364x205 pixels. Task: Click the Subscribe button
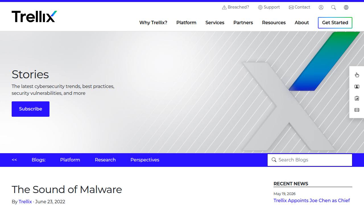[x=30, y=109]
